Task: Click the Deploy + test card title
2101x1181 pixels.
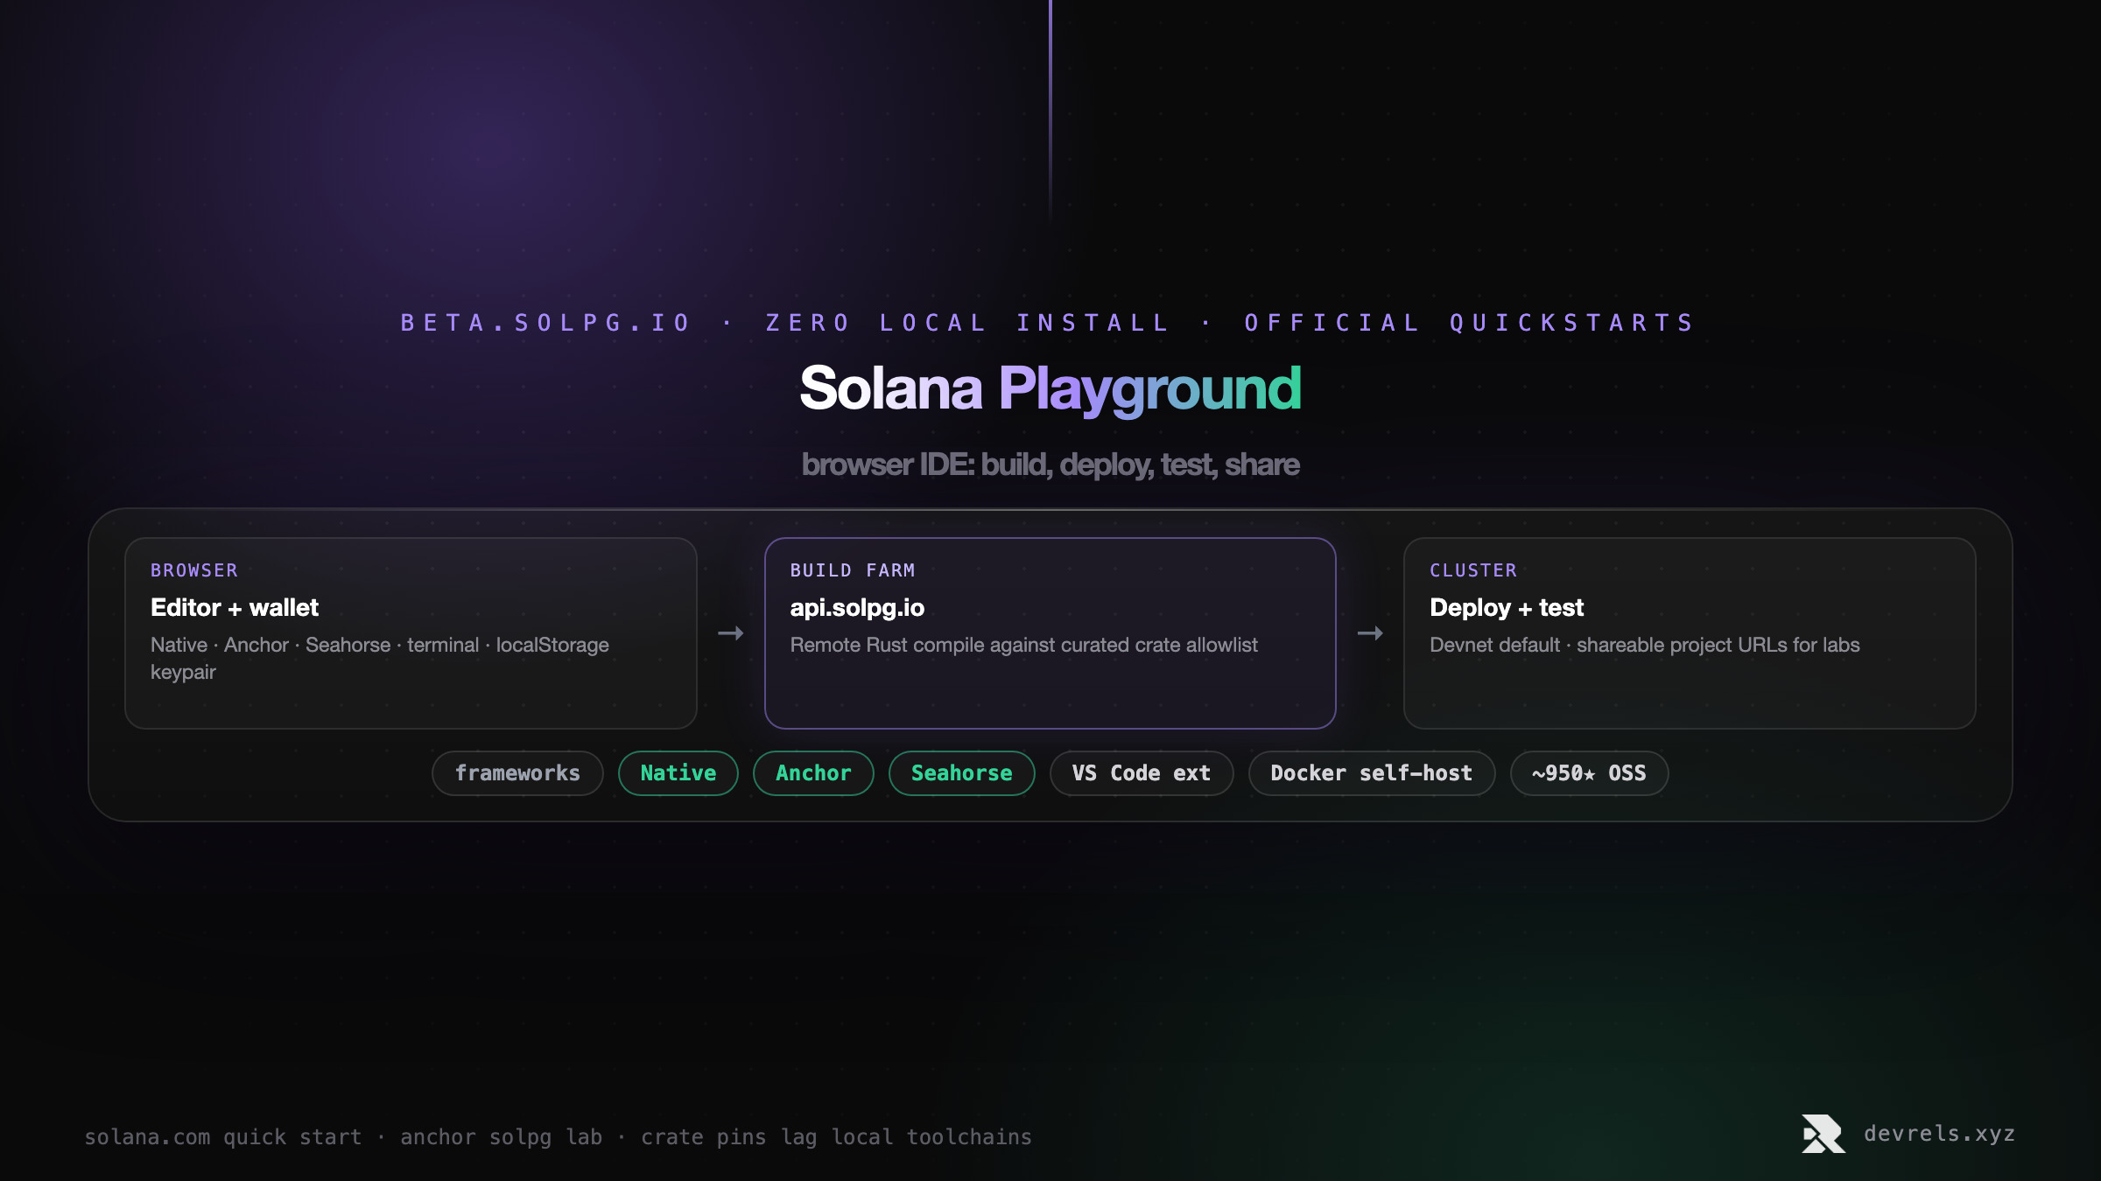Action: click(1507, 607)
